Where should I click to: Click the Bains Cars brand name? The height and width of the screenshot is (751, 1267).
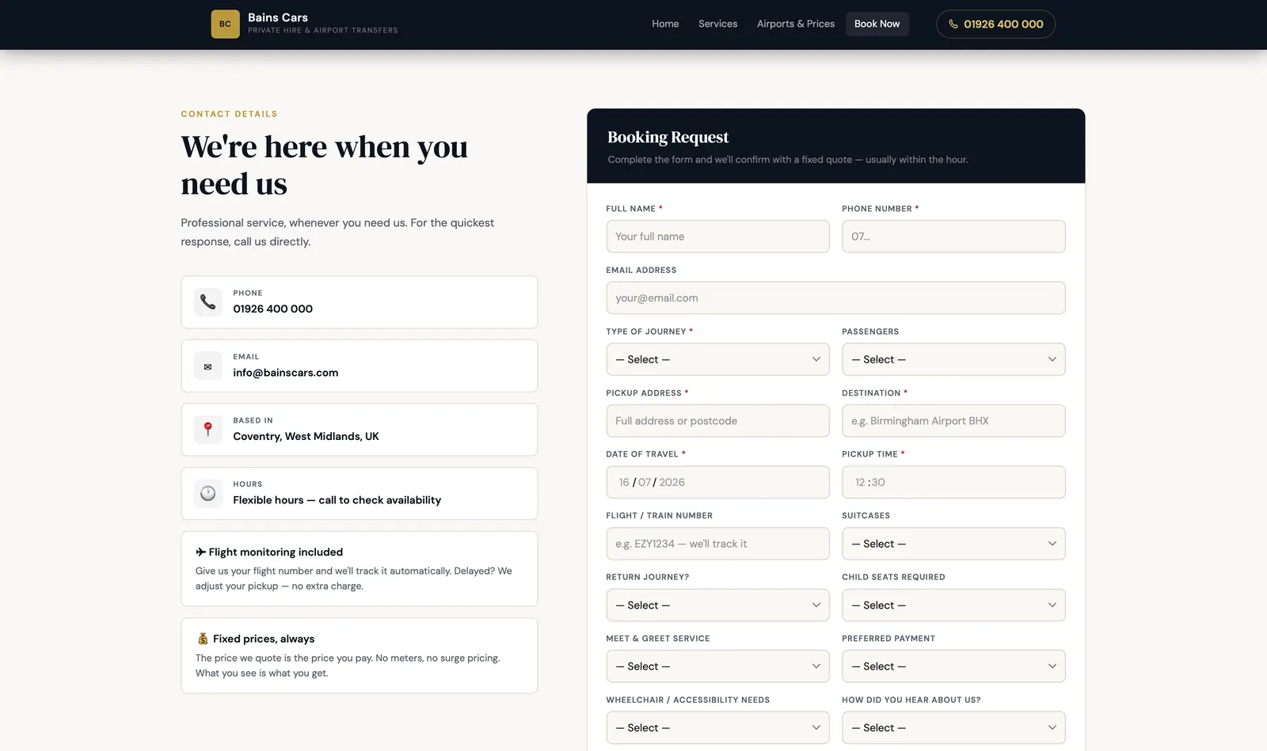point(278,17)
